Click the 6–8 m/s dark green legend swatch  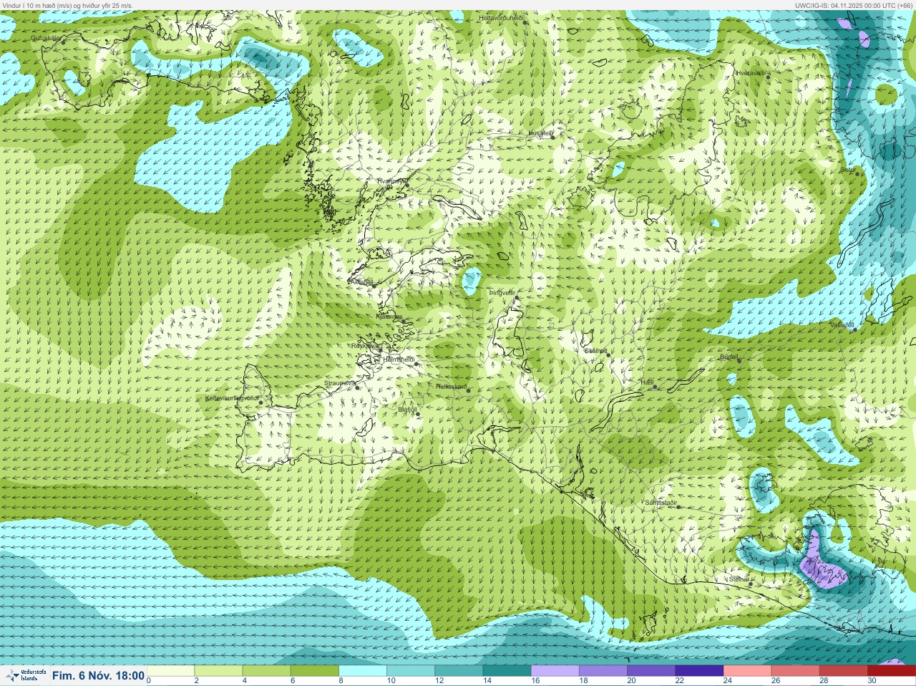(x=314, y=671)
